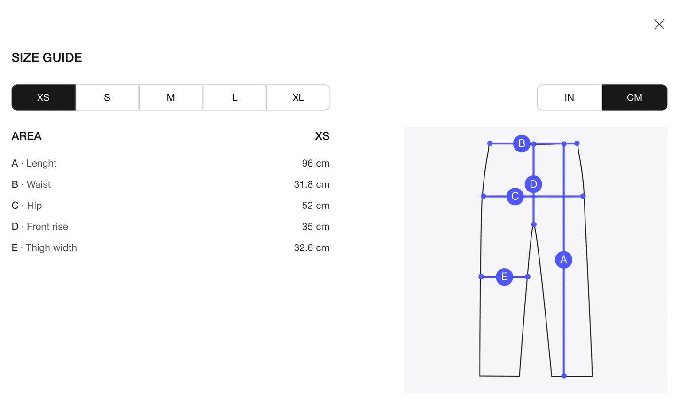Screen dimensions: 679x406
Task: Choose size L tab
Action: tap(234, 97)
